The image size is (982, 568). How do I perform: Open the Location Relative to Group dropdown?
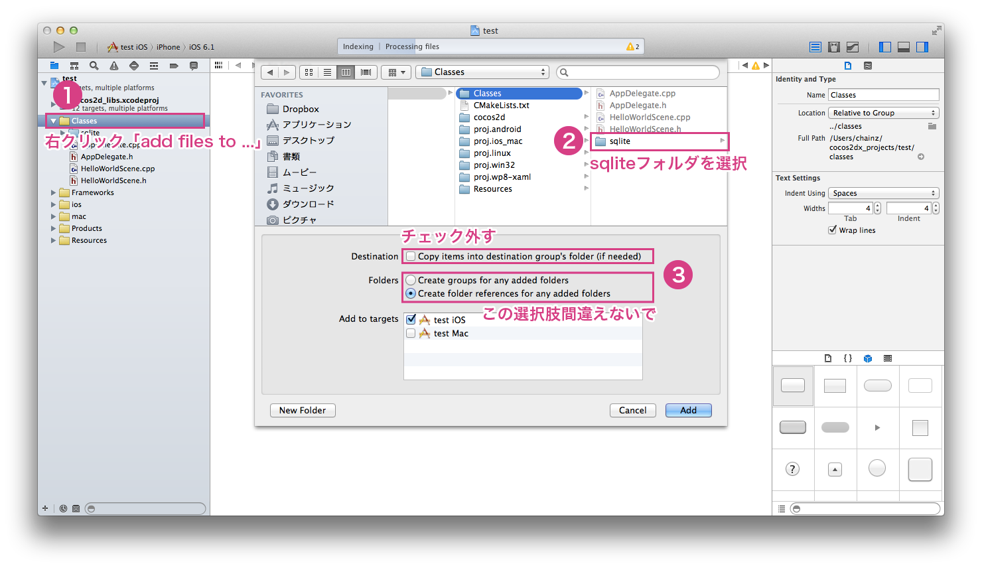point(884,113)
